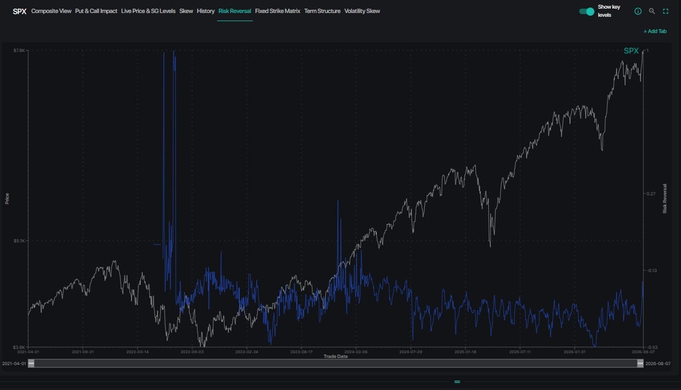
Task: Click the 2023-08-17 x-axis date tick
Action: 302,352
